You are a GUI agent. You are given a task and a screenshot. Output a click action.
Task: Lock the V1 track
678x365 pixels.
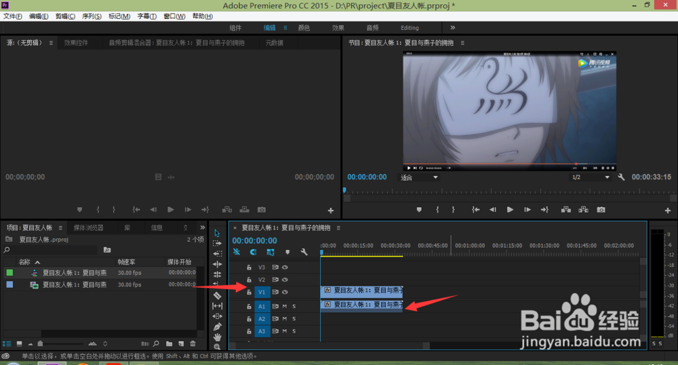click(249, 292)
